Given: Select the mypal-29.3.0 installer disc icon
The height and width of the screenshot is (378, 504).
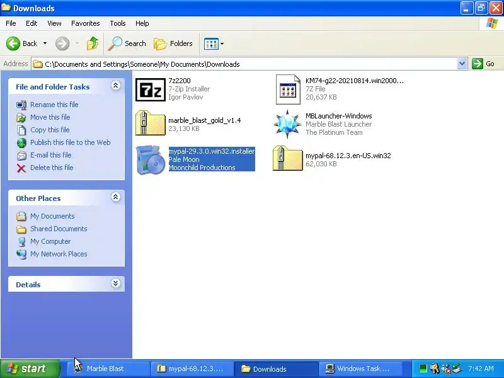Looking at the screenshot, I should [151, 159].
